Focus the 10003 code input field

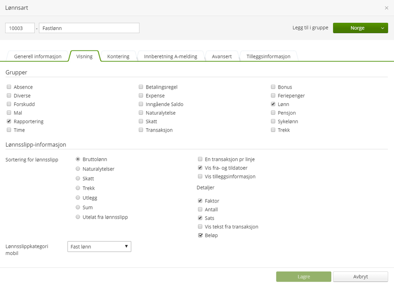pos(20,28)
